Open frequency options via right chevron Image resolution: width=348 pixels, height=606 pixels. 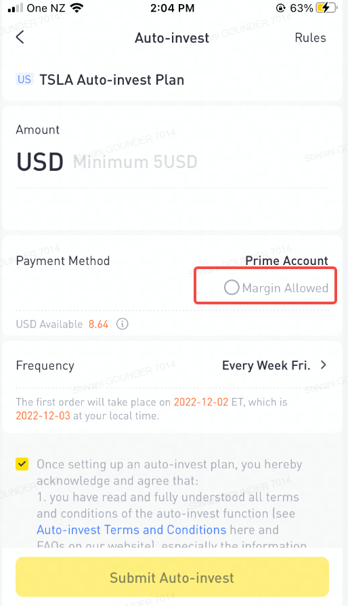point(324,365)
